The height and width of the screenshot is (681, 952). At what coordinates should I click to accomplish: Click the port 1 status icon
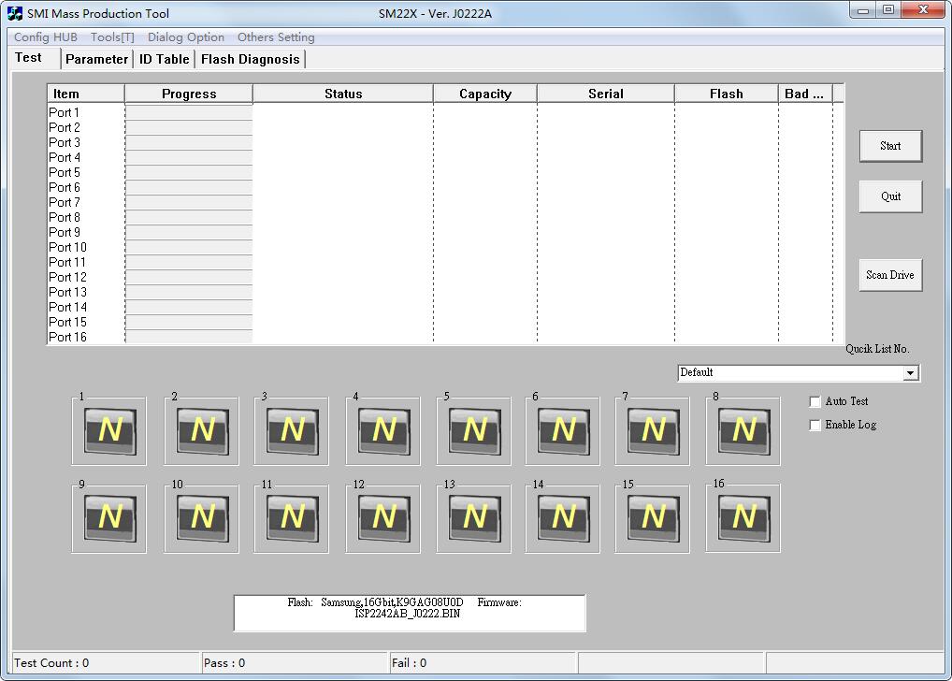[x=109, y=430]
